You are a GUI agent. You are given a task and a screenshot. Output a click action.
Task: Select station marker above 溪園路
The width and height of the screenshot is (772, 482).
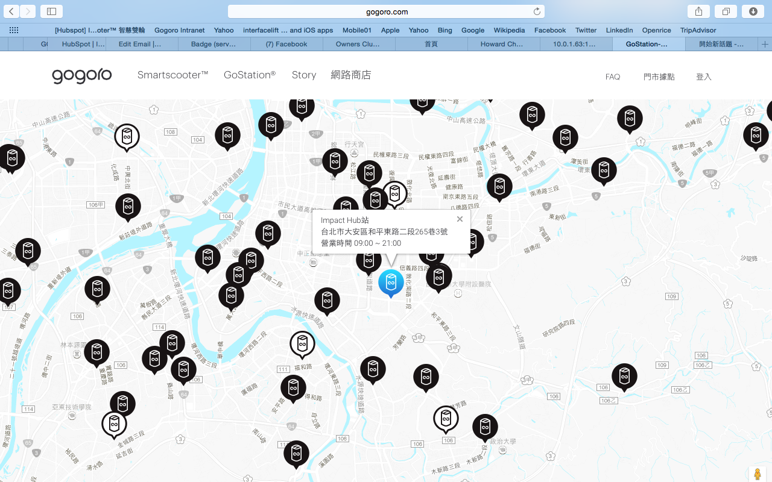tap(296, 455)
